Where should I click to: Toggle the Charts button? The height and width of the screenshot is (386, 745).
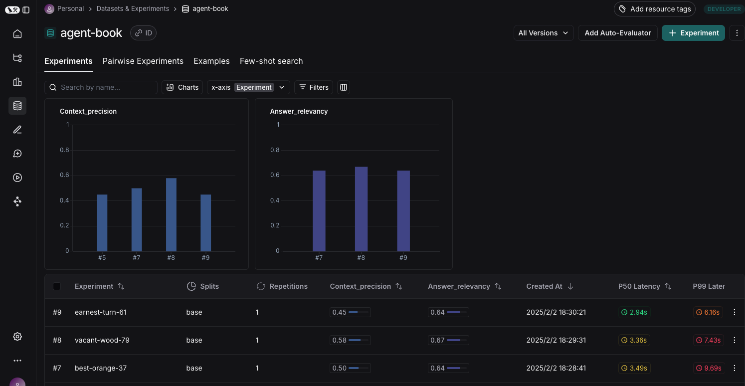[x=183, y=87]
